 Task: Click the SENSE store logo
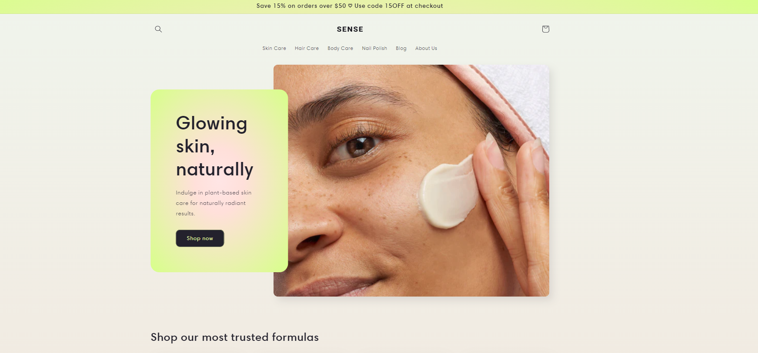pos(350,29)
